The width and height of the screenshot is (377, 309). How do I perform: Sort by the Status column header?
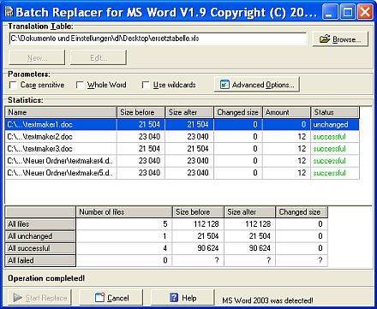coord(335,112)
